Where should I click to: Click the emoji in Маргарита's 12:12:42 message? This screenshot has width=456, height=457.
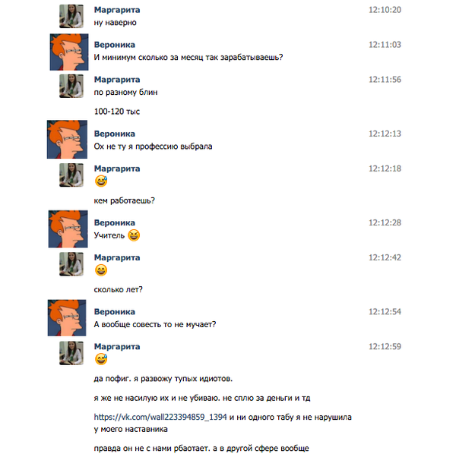point(100,270)
